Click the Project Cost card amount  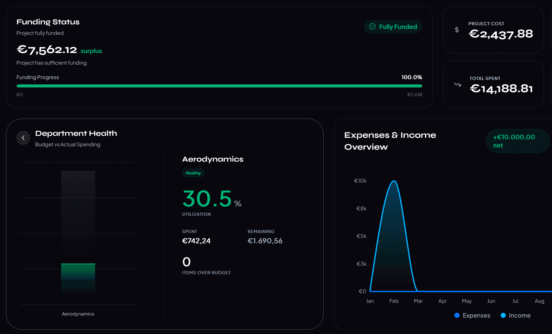(x=501, y=34)
